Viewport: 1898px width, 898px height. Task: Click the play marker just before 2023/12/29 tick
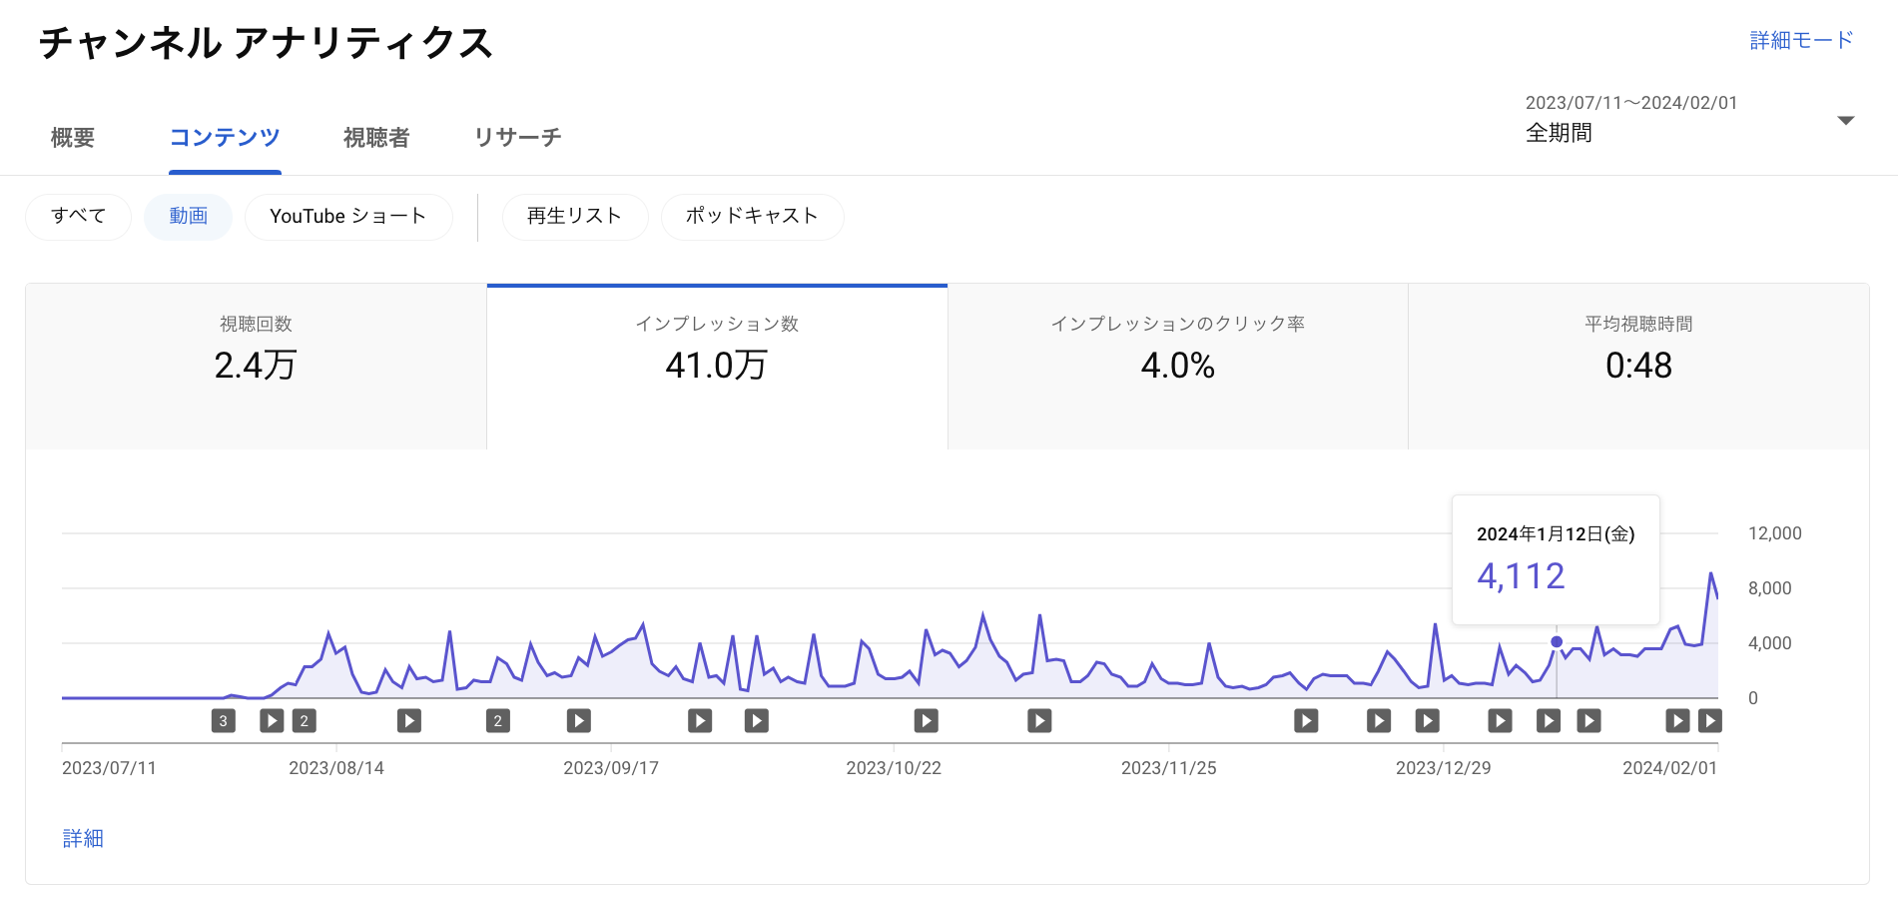[x=1428, y=720]
